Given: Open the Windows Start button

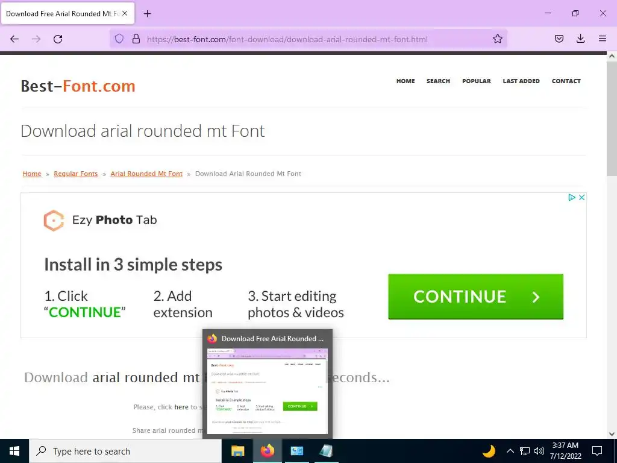Looking at the screenshot, I should (x=14, y=451).
